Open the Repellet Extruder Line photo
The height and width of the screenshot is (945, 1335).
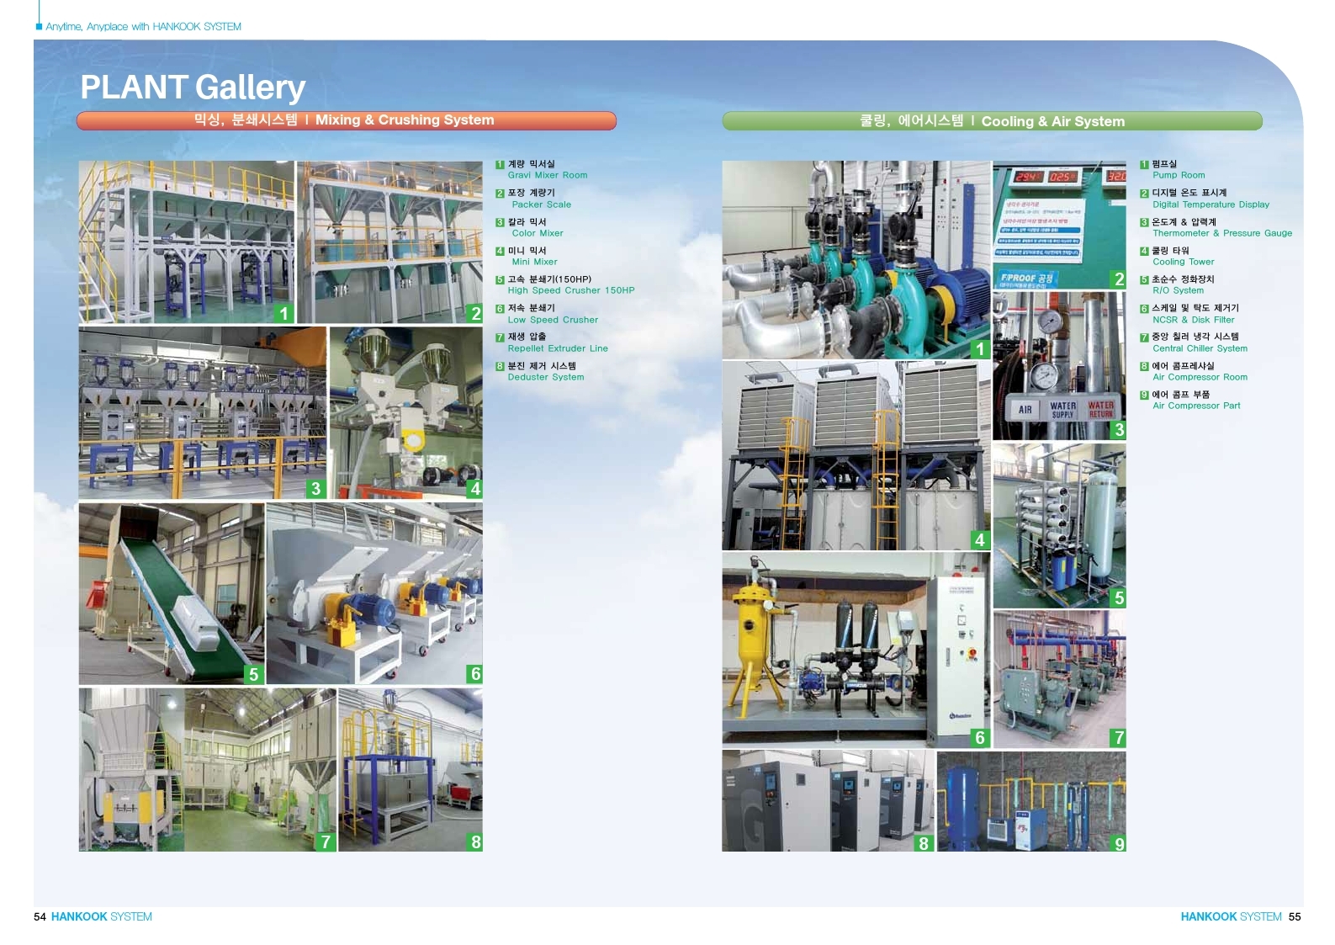coord(208,770)
